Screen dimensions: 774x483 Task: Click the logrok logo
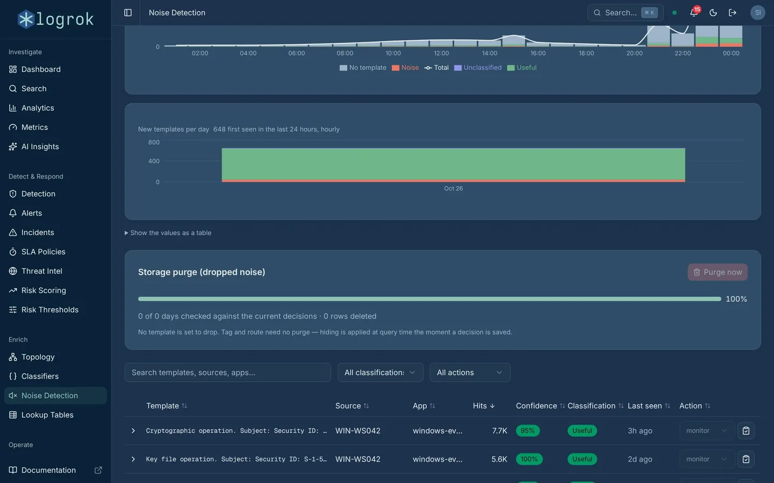pyautogui.click(x=55, y=19)
